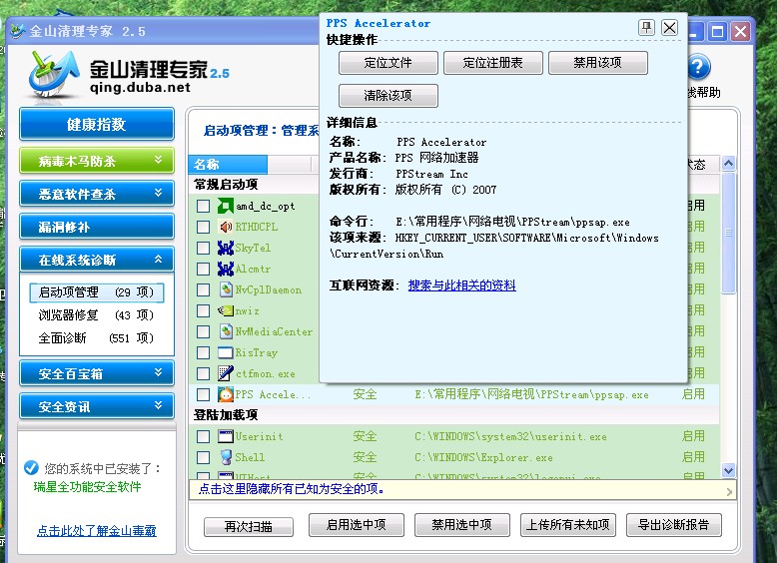777x563 pixels.
Task: Tick the Alcmtr checkbox
Action: [x=203, y=269]
